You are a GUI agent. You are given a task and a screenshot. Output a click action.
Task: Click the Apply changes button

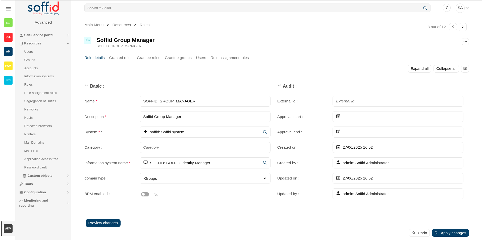point(450,233)
